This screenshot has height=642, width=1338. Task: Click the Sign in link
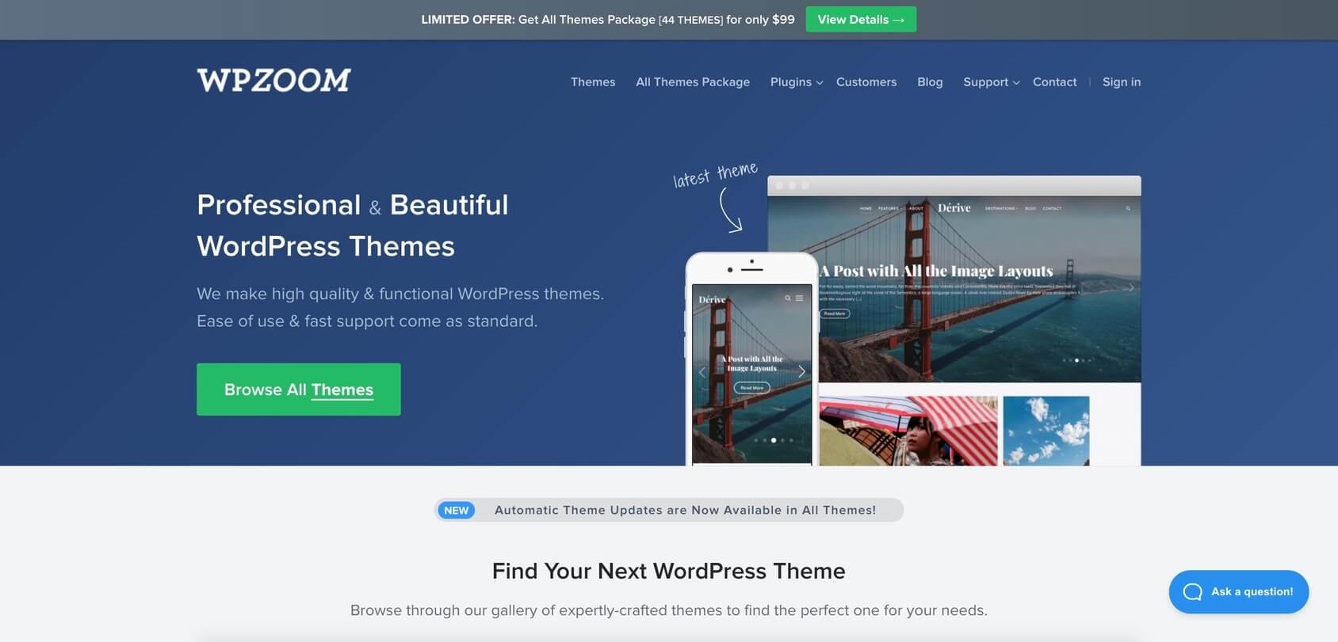coord(1122,82)
